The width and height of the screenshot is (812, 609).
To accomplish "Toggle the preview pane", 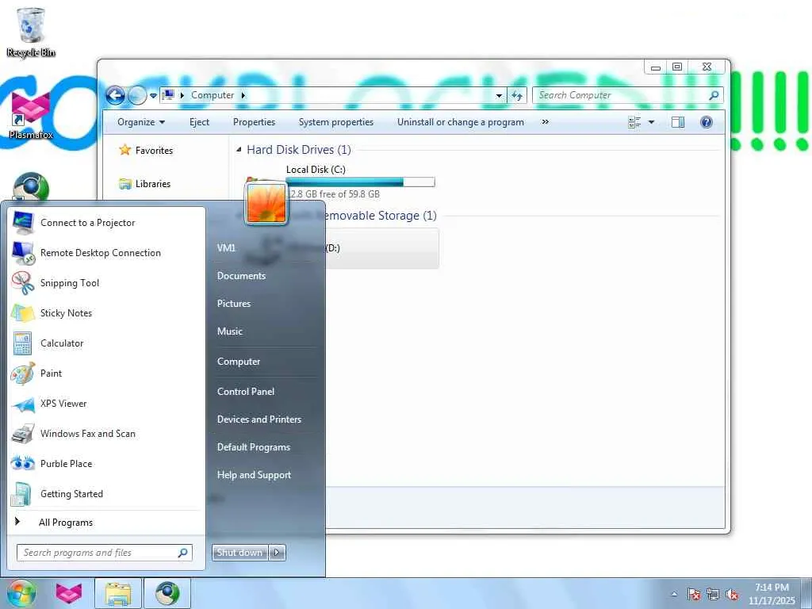I will (x=678, y=122).
